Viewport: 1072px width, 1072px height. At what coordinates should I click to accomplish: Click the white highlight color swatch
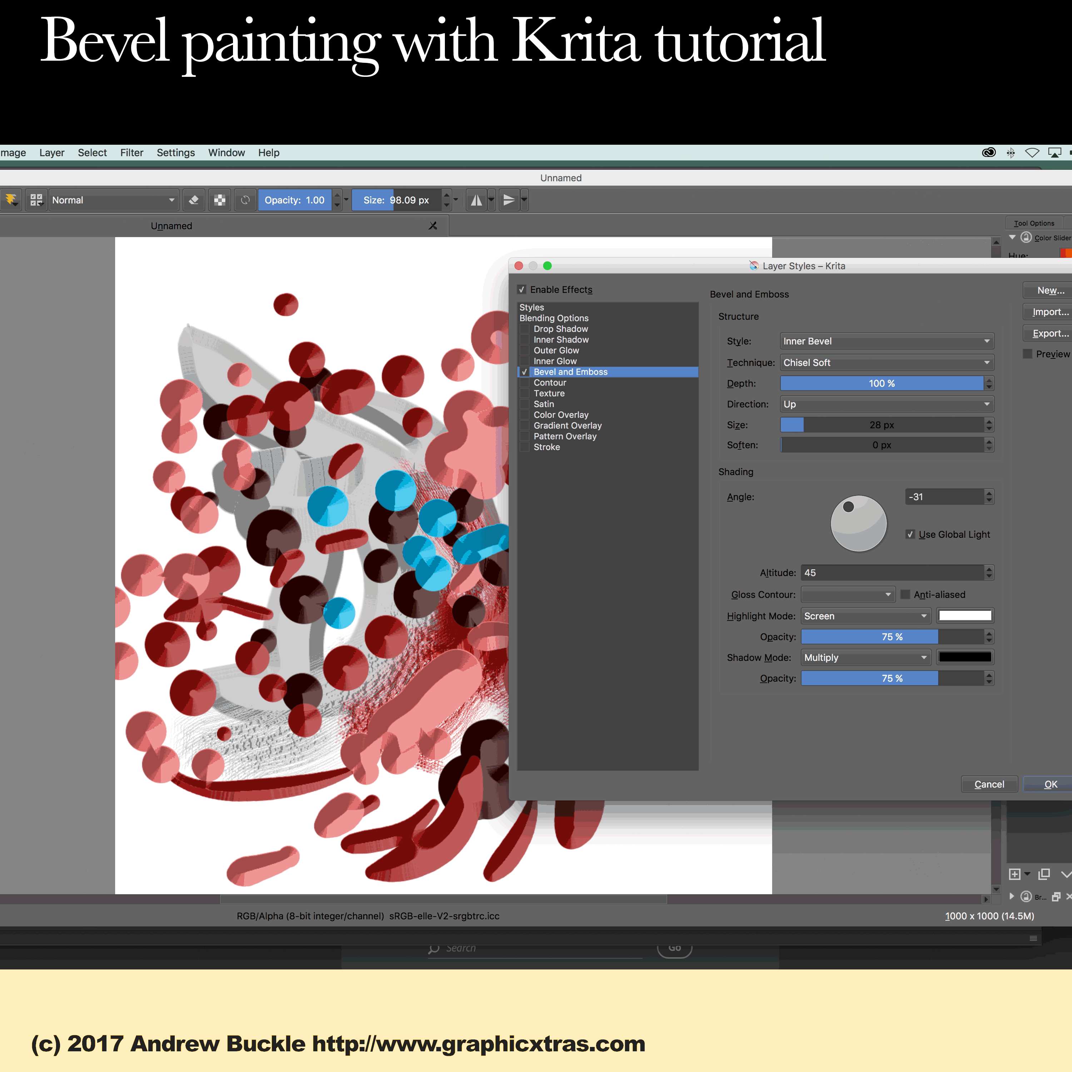965,616
